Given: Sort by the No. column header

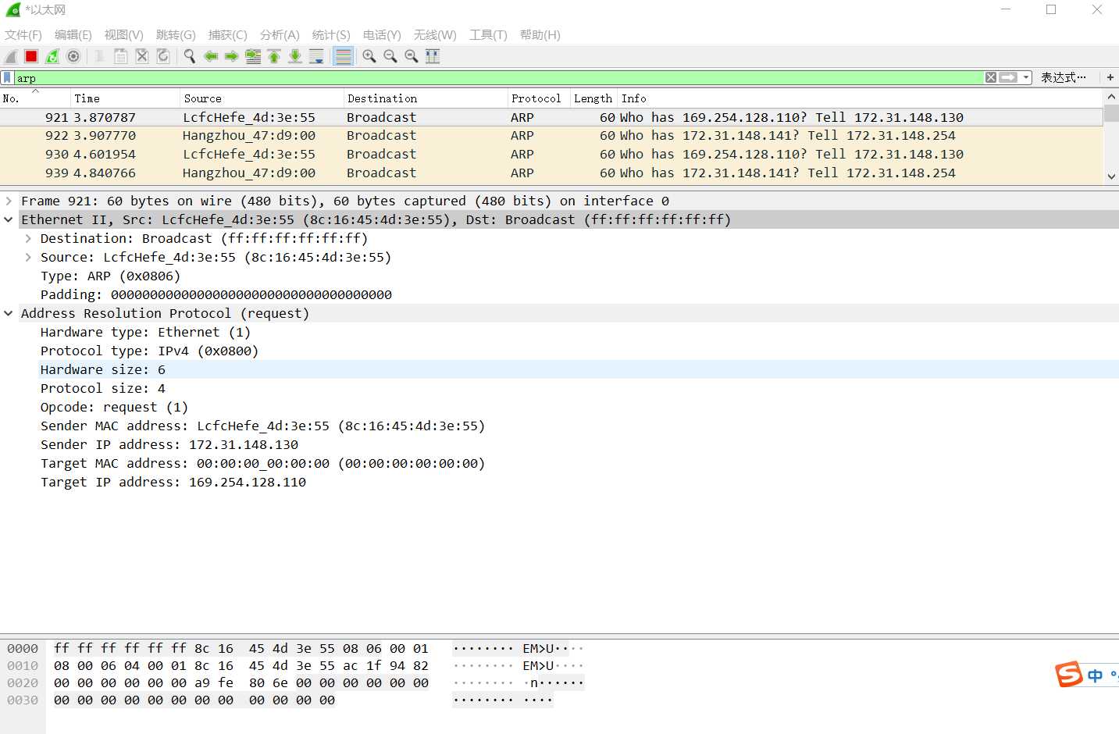Looking at the screenshot, I should pos(34,98).
